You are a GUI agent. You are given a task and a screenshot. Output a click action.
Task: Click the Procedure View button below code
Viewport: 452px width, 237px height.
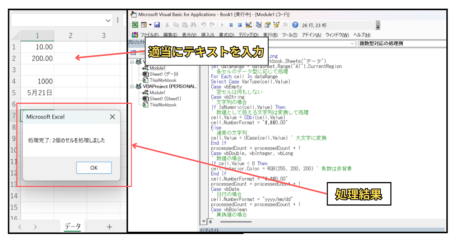click(205, 221)
